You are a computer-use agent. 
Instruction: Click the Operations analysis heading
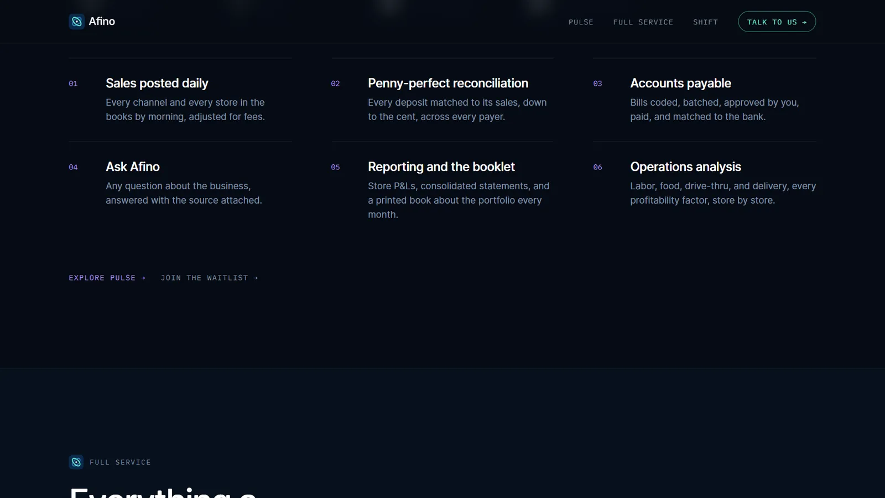(685, 167)
